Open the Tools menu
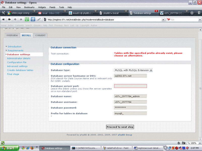The image size is (202, 151). coord(61,7)
